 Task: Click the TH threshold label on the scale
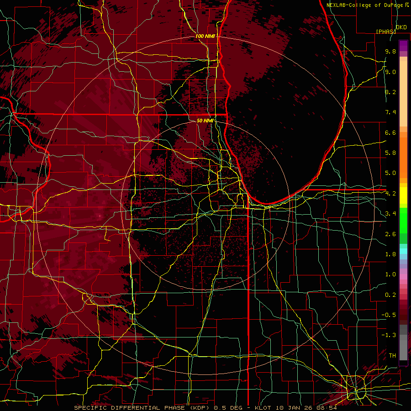(392, 356)
